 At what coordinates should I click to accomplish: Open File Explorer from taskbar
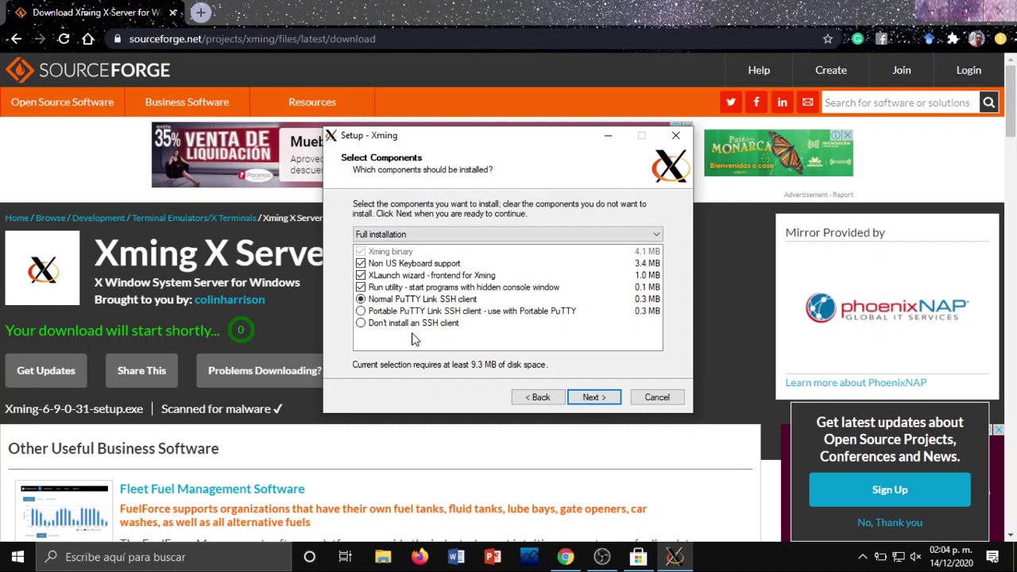pos(383,557)
